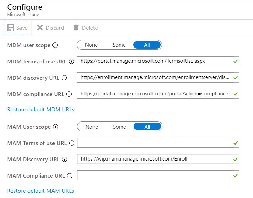Viewport: 253px width, 198px height.
Task: Click the MDM compliance URL label
Action: click(36, 94)
